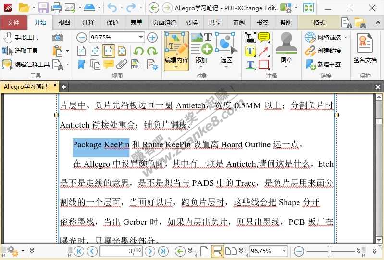Zoom out with the minus circle in ribbon
384x260 pixels.
point(82,38)
